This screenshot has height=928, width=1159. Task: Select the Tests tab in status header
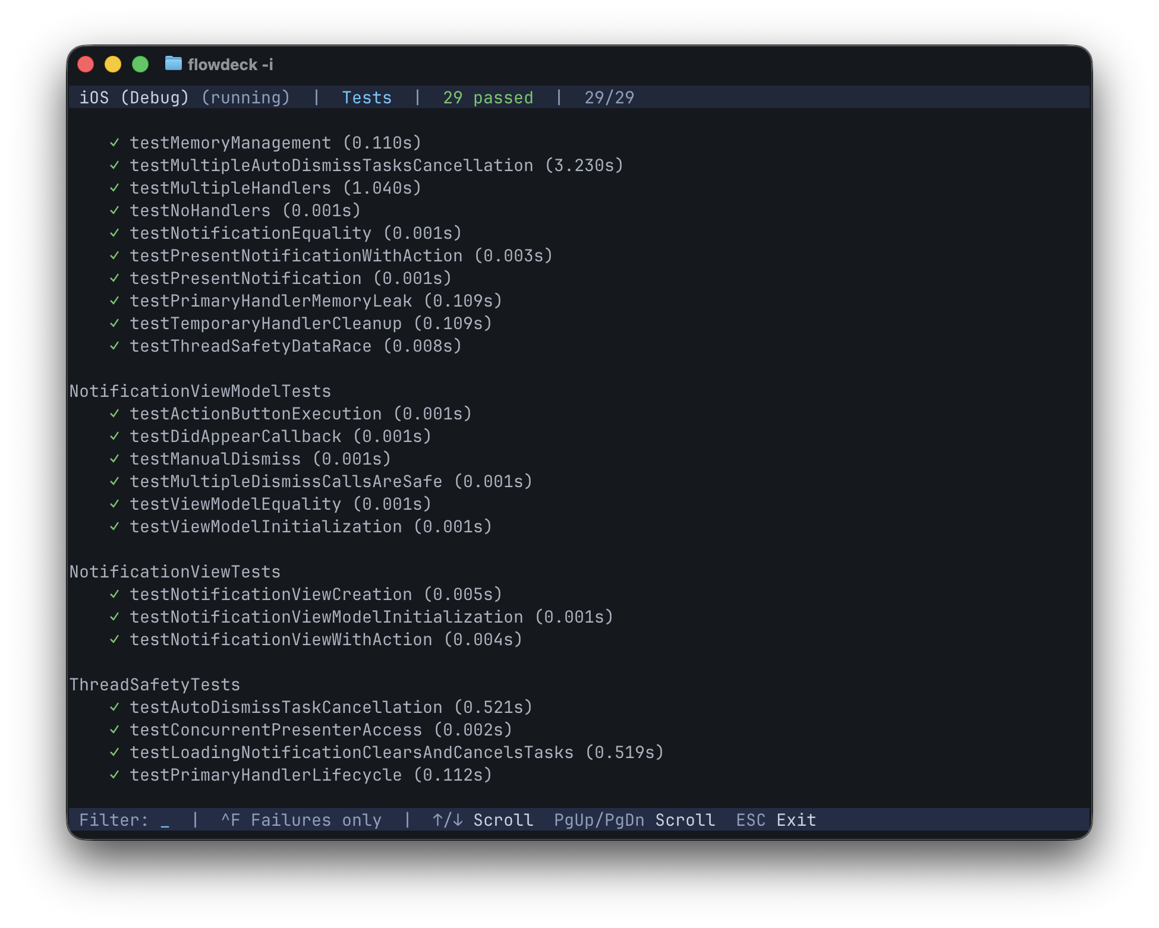[x=367, y=97]
